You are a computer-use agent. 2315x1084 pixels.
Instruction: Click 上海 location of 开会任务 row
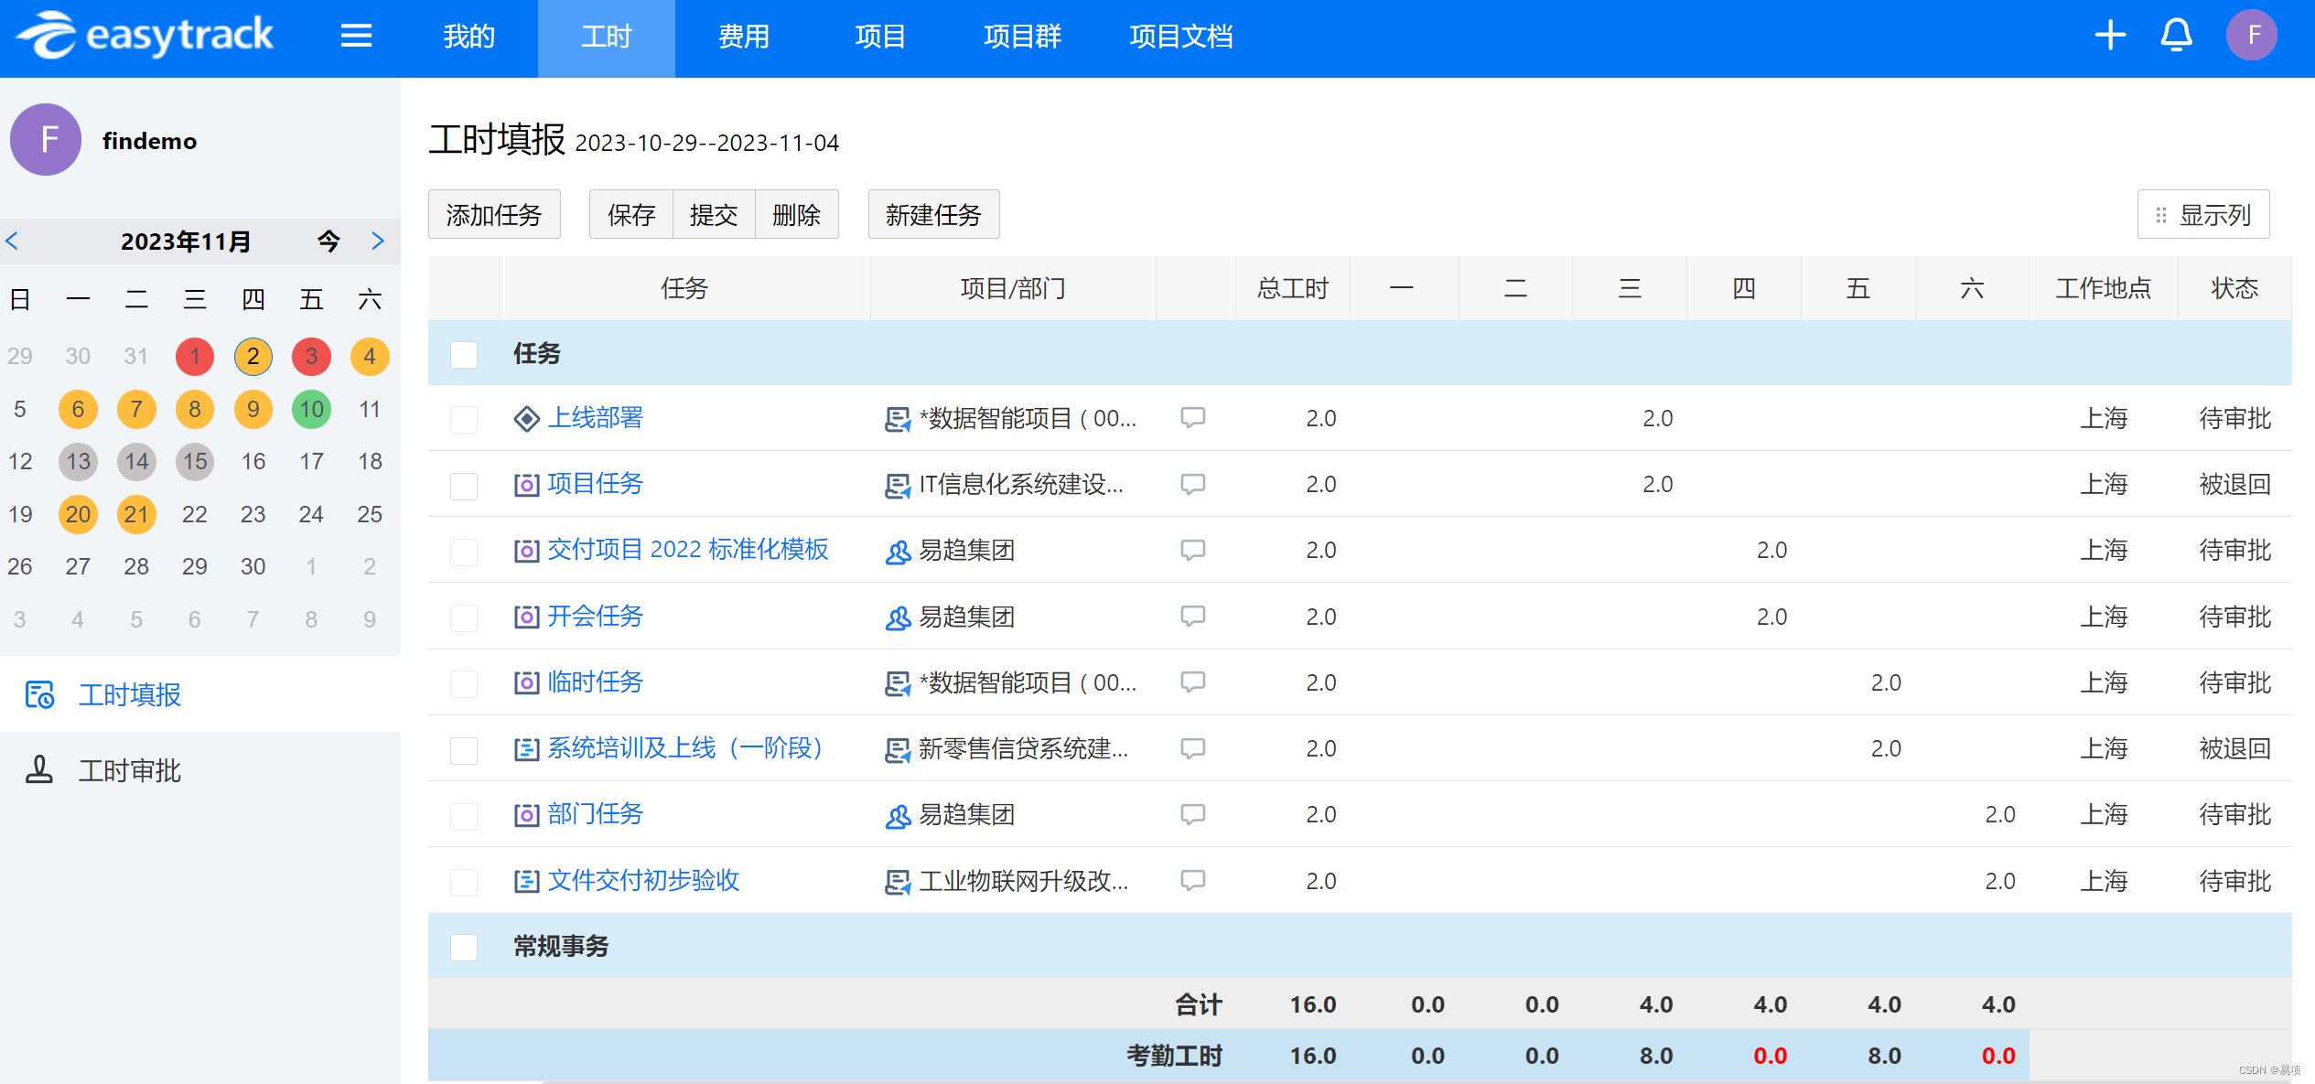2104,617
